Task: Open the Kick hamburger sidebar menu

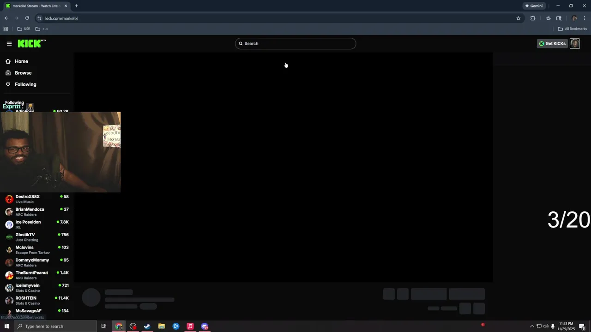Action: click(9, 43)
